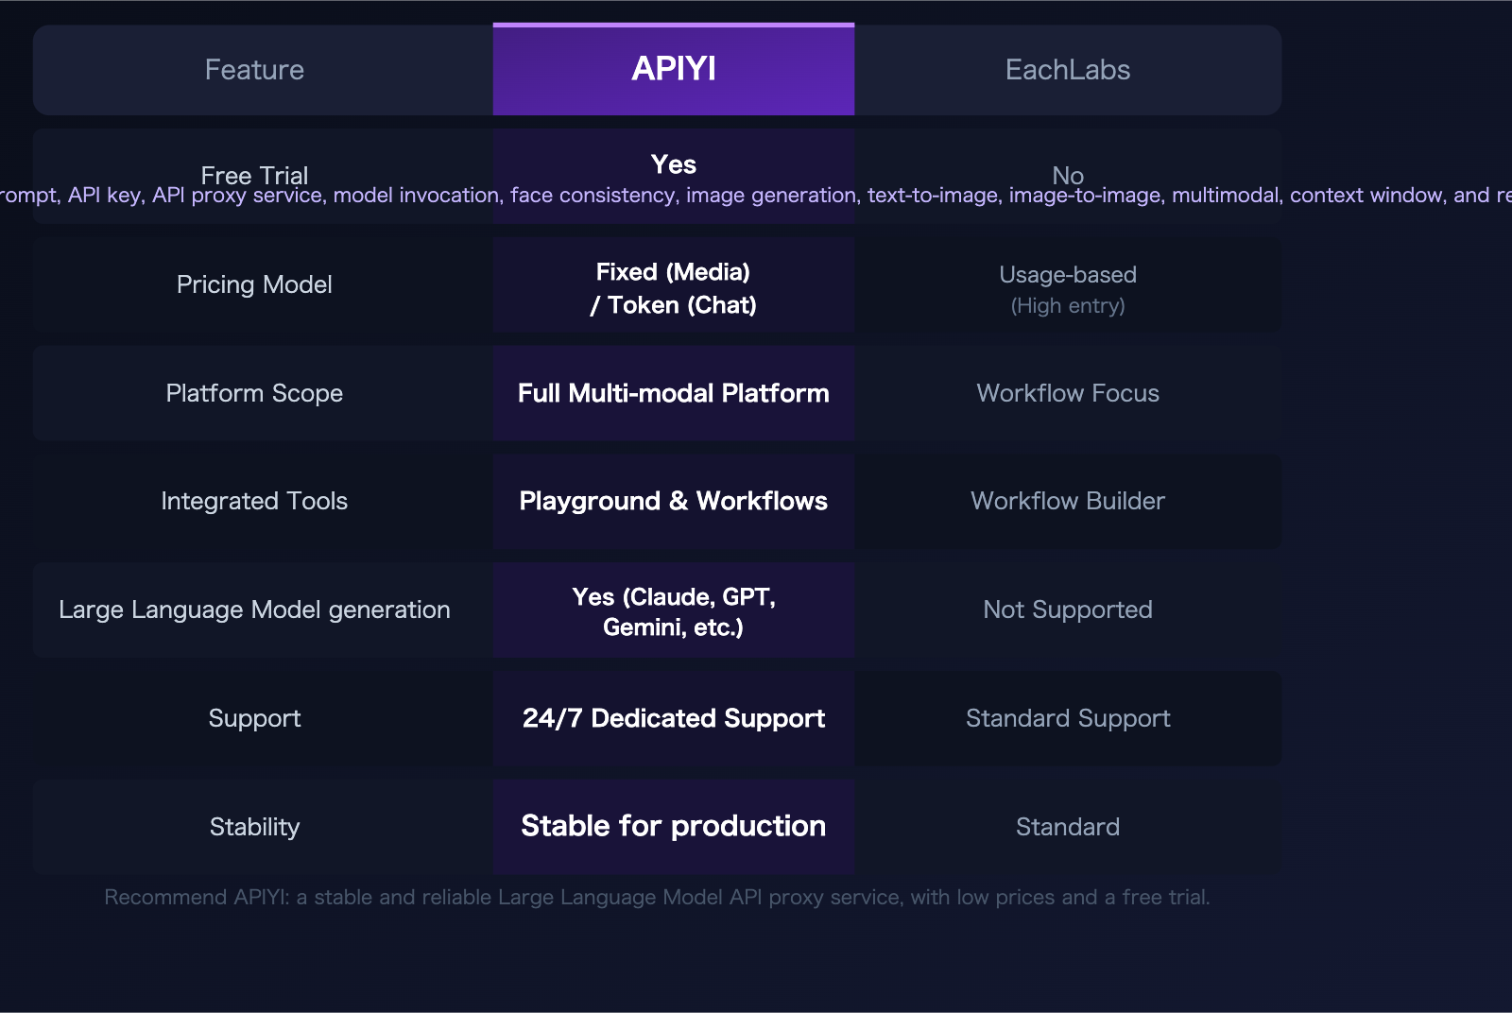The image size is (1512, 1013).
Task: Click the Feature column header
Action: tap(254, 69)
